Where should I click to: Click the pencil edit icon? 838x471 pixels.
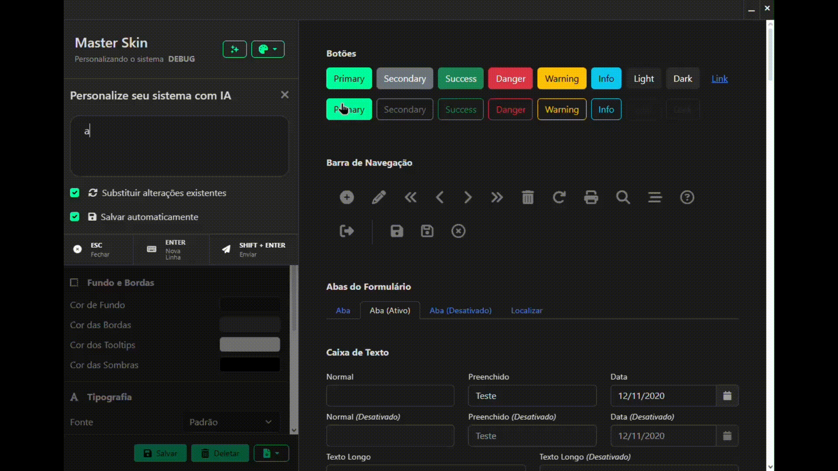click(378, 197)
